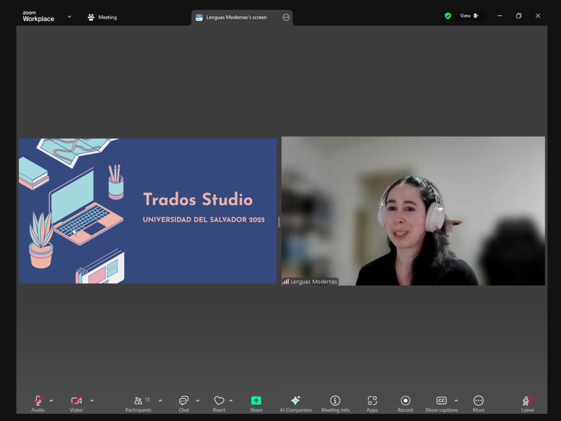Open AI Companion

coord(295,404)
